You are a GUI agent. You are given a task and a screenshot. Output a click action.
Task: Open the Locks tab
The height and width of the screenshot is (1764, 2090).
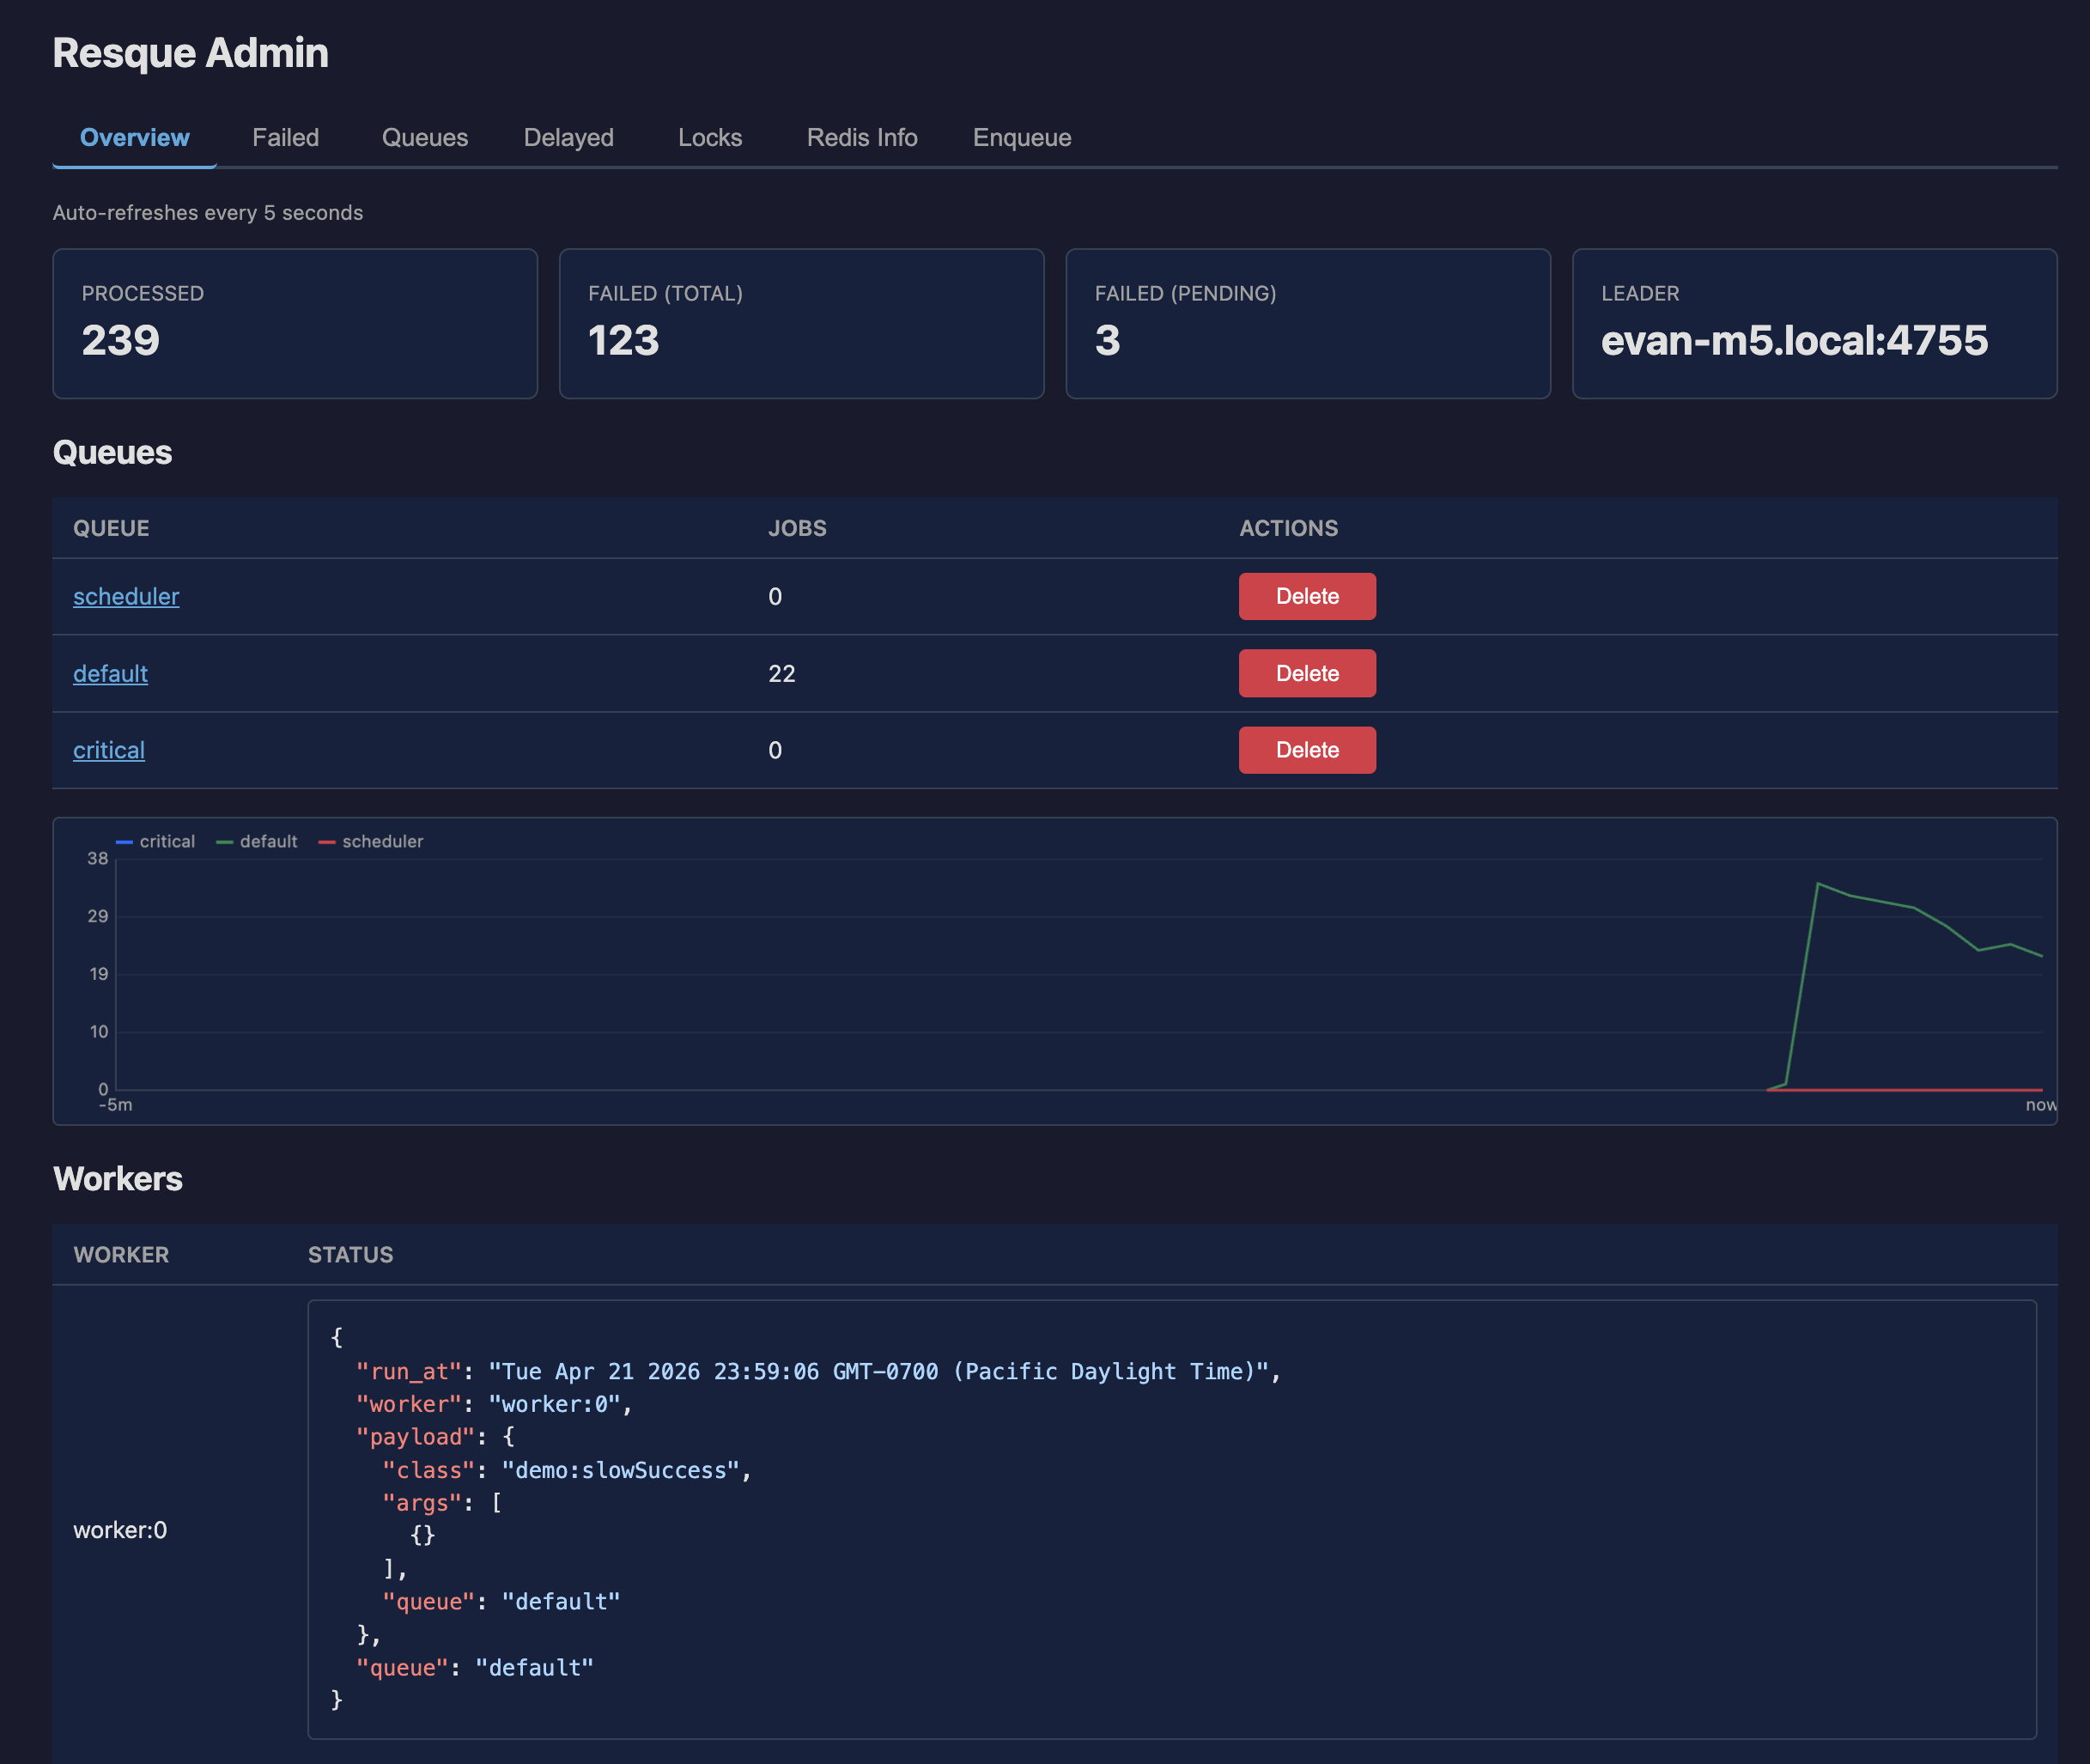[710, 138]
